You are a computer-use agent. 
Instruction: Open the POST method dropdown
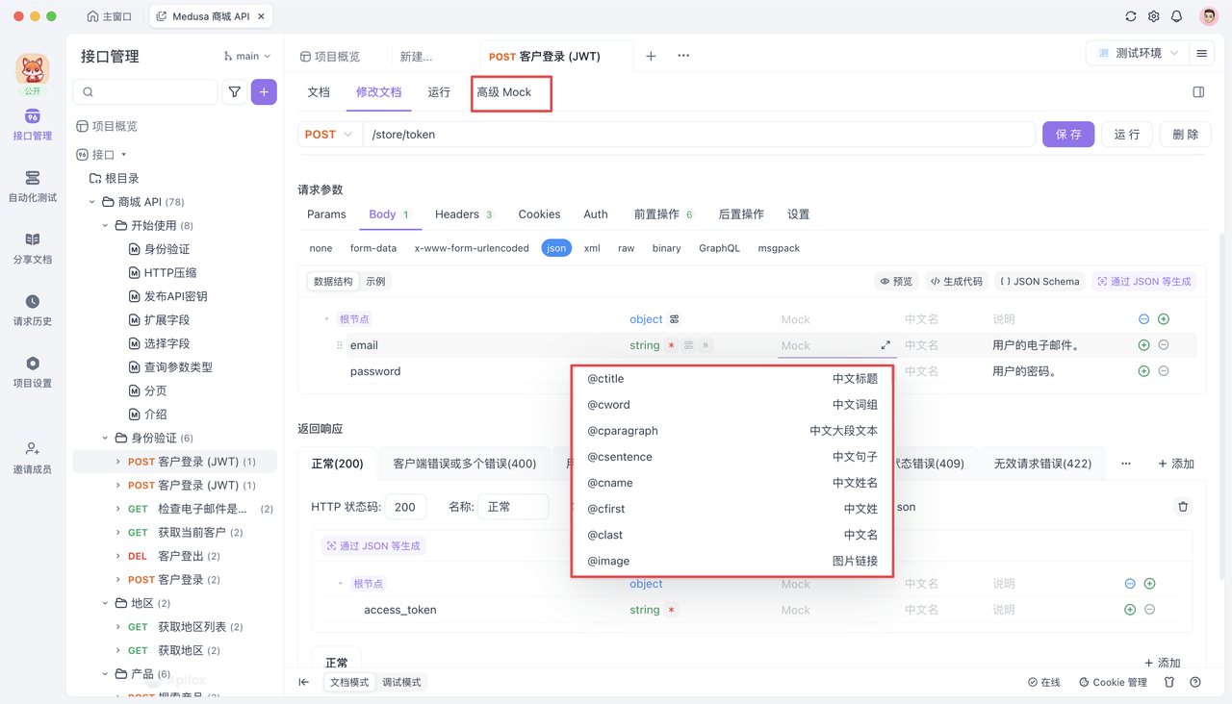[x=328, y=135]
